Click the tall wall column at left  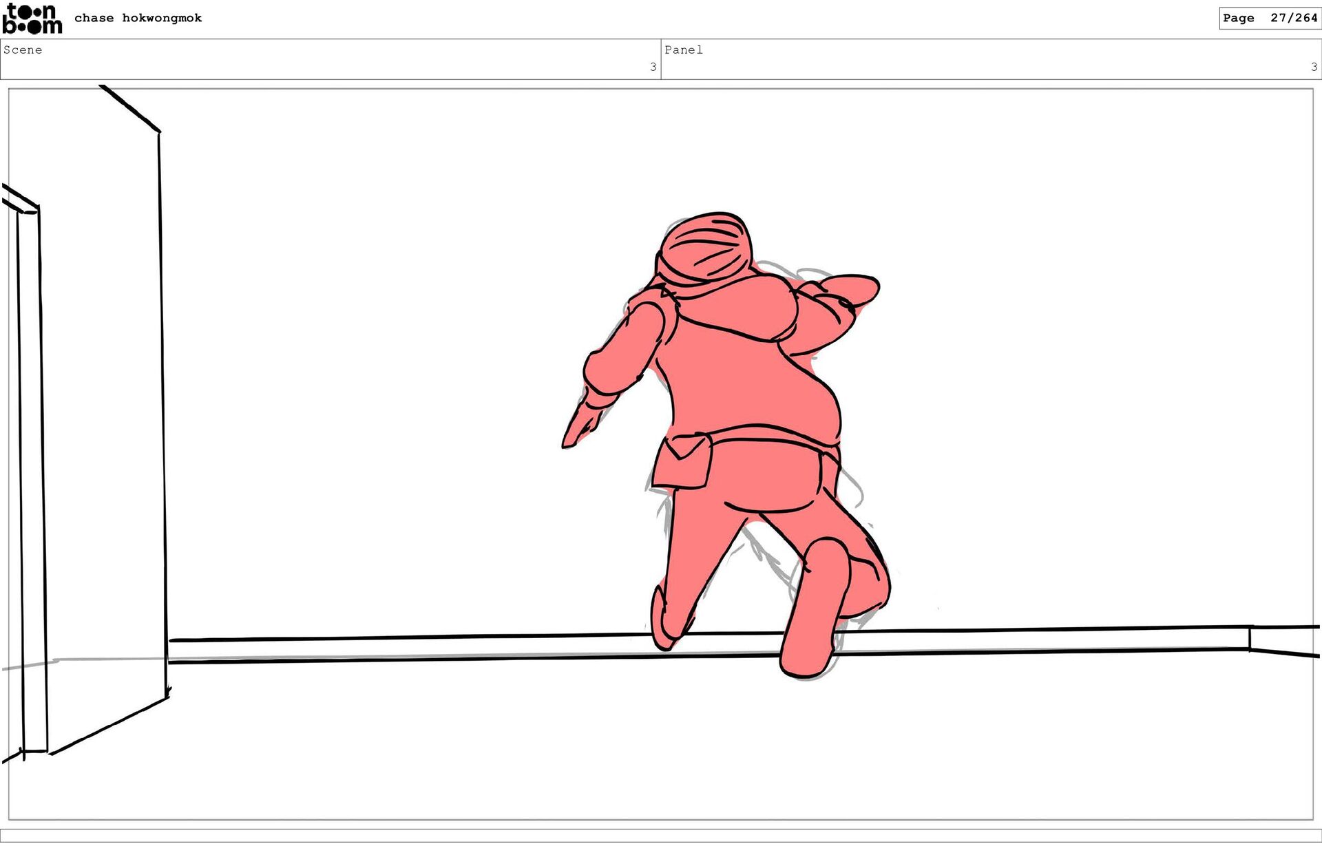coord(103,413)
